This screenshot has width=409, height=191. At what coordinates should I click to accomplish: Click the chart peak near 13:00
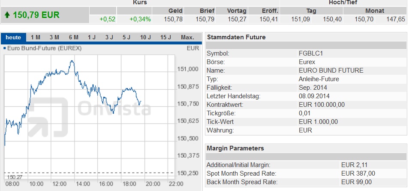click(x=72, y=62)
